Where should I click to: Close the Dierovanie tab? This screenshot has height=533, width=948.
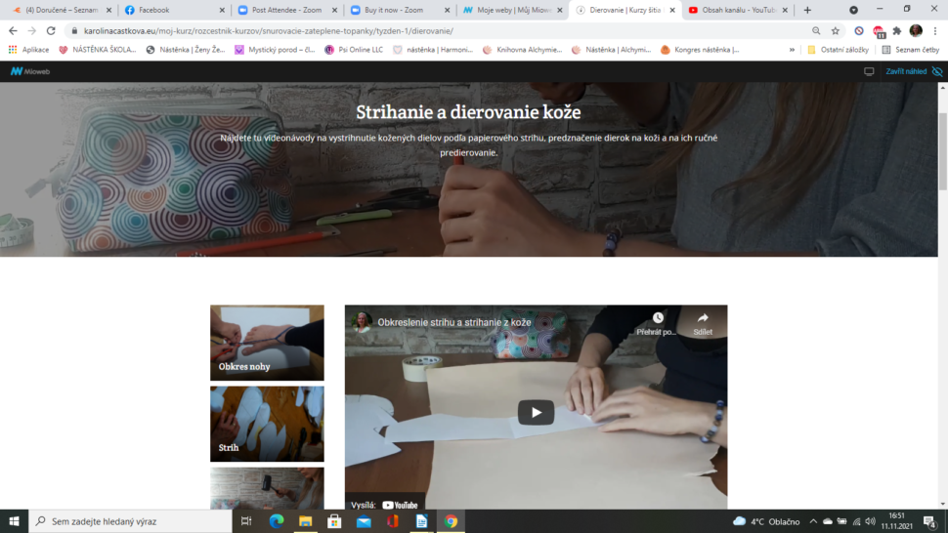672,10
